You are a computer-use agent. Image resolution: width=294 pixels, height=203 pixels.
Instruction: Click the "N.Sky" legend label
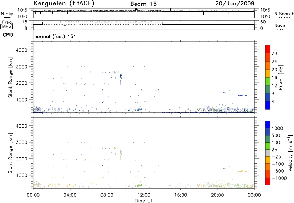point(7,14)
